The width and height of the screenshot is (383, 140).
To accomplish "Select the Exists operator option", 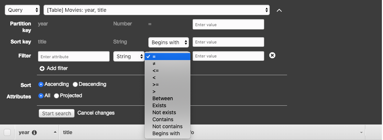I will click(168, 106).
